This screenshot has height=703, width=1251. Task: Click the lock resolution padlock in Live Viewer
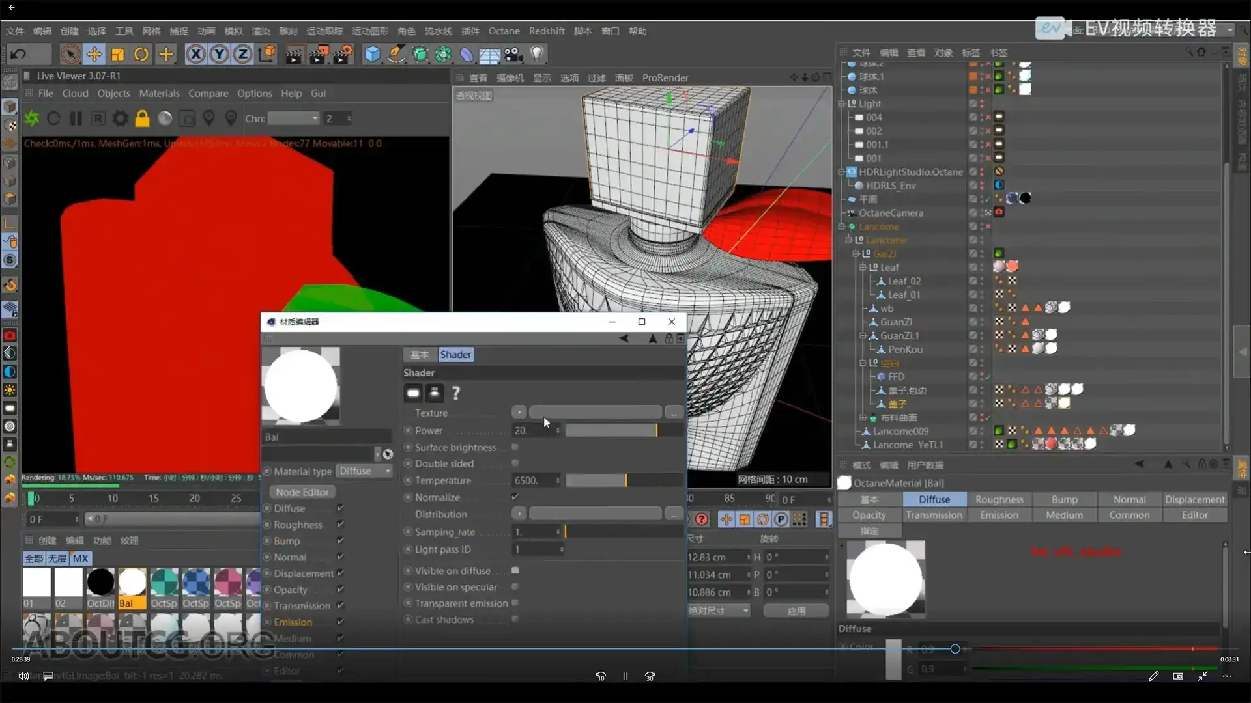141,118
